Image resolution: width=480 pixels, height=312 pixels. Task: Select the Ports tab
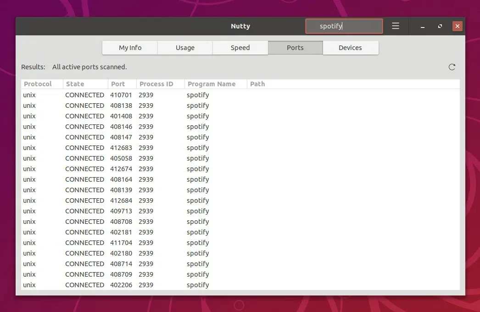pos(295,47)
